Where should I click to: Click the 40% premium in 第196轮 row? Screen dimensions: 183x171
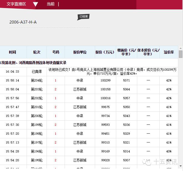click(x=169, y=151)
